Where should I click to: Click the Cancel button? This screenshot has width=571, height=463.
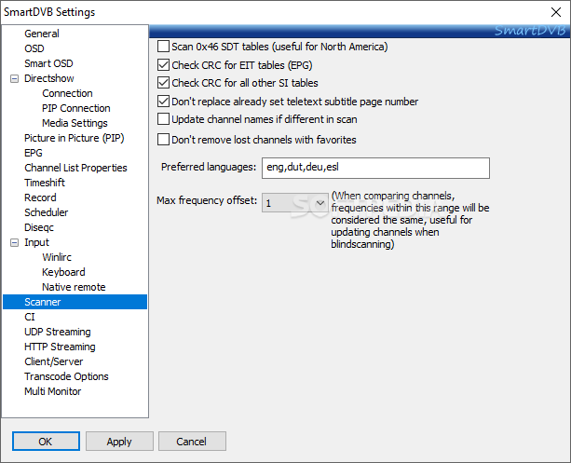(192, 442)
